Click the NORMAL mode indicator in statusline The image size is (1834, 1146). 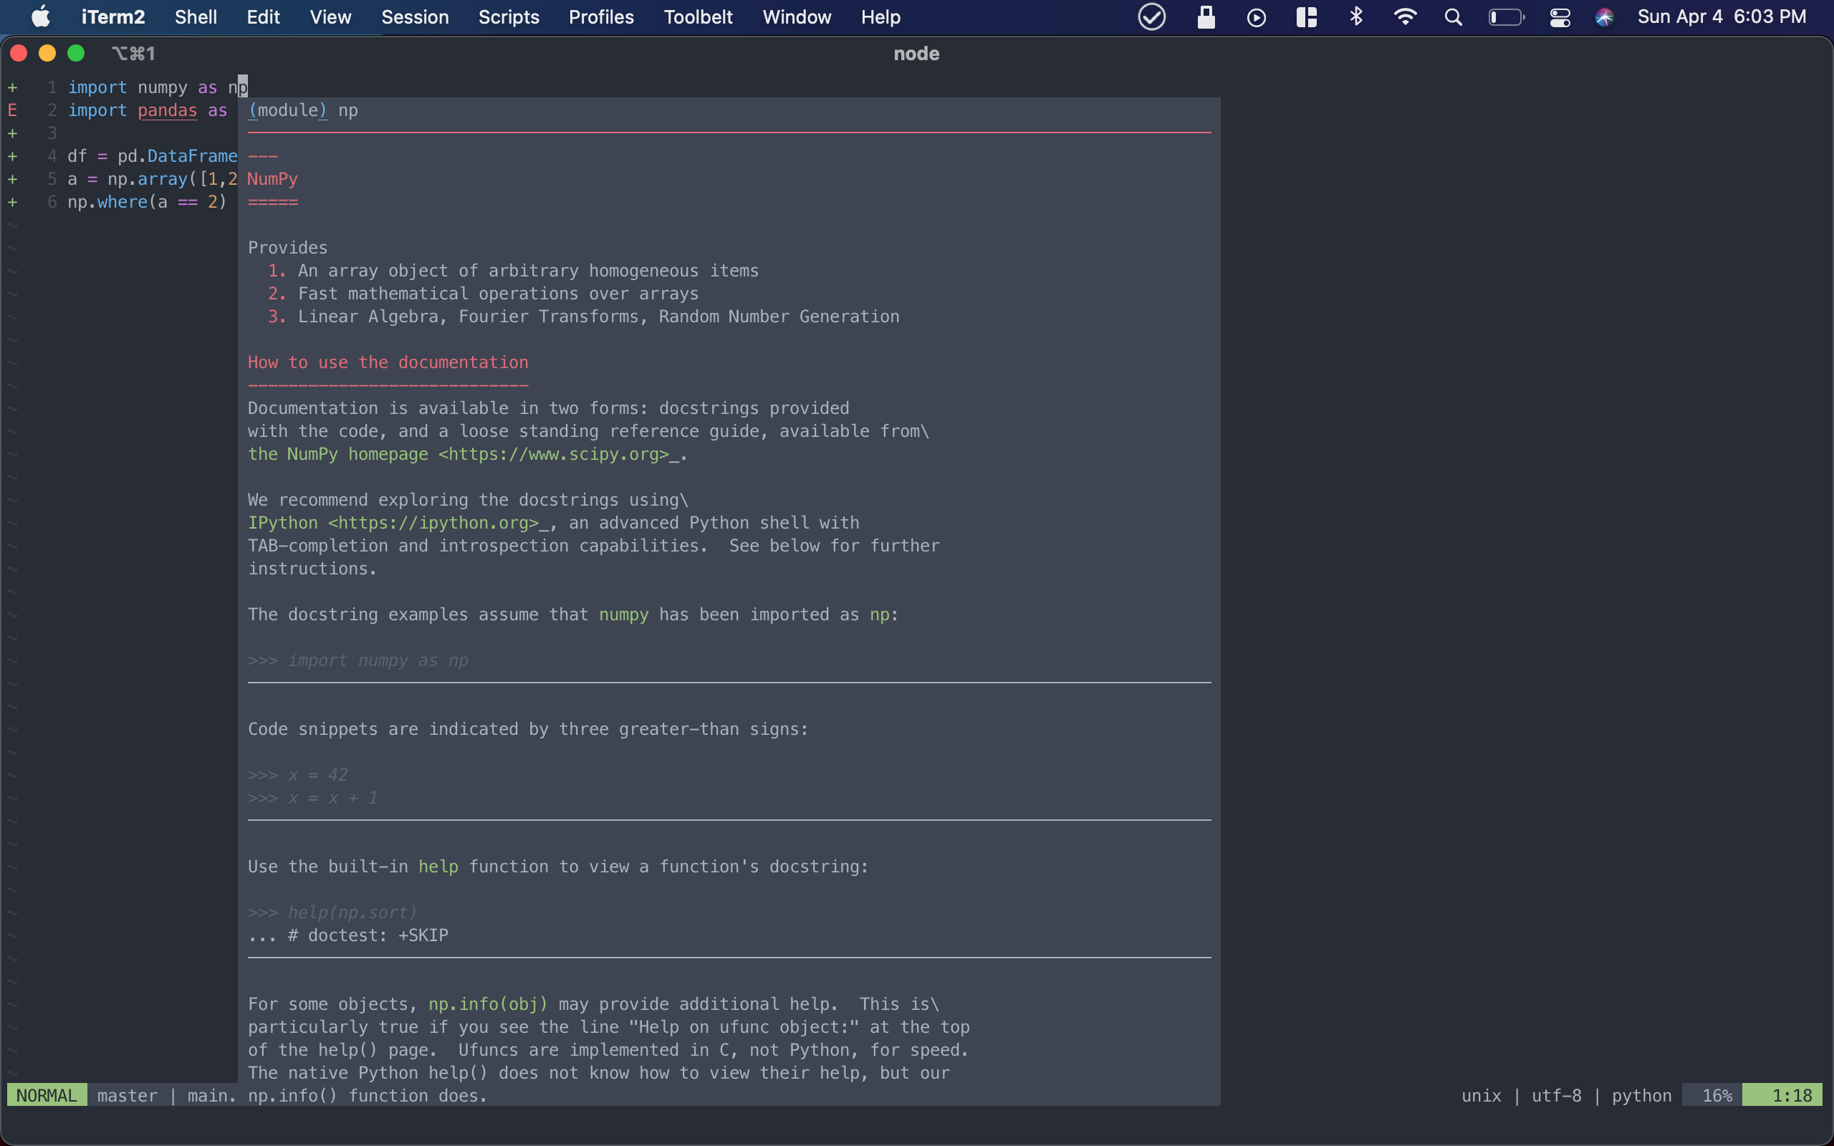[47, 1094]
